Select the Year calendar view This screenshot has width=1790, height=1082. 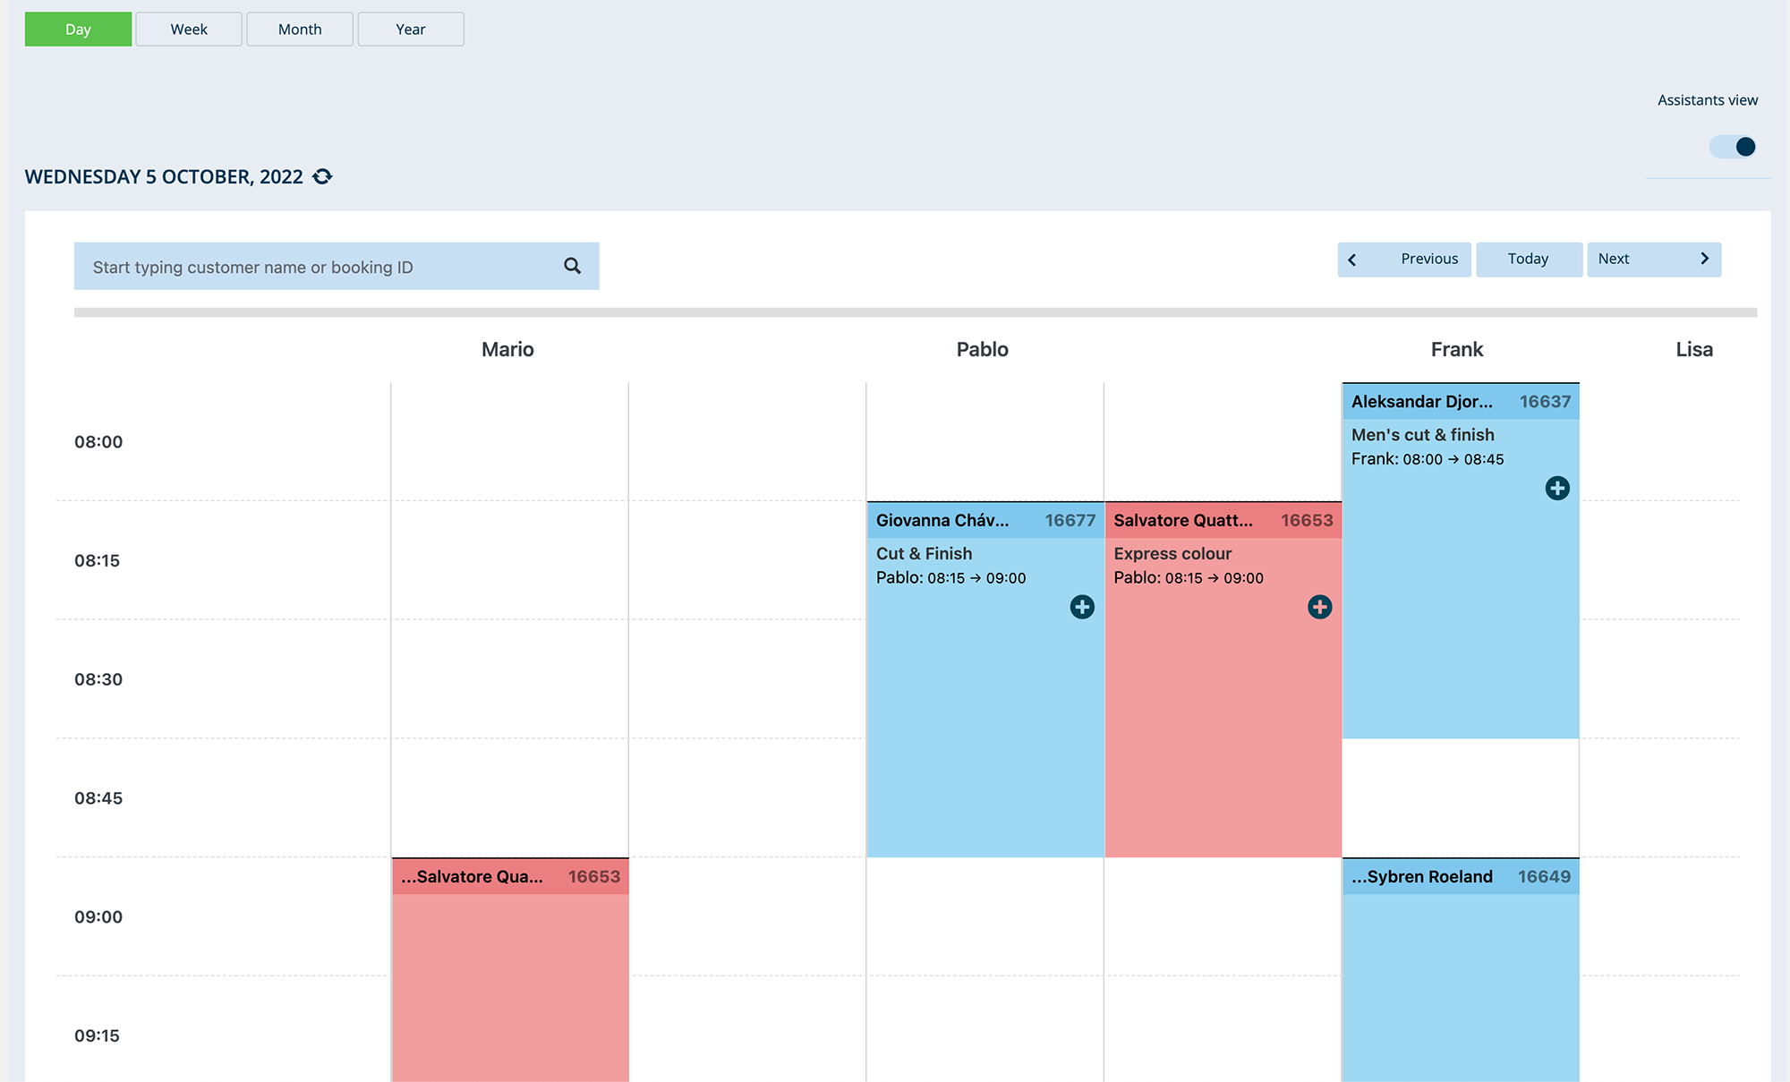409,28
